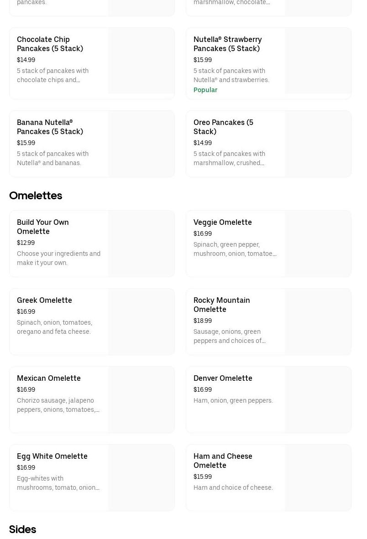Select the Veggie Omelette item
The height and width of the screenshot is (539, 367).
223,223
